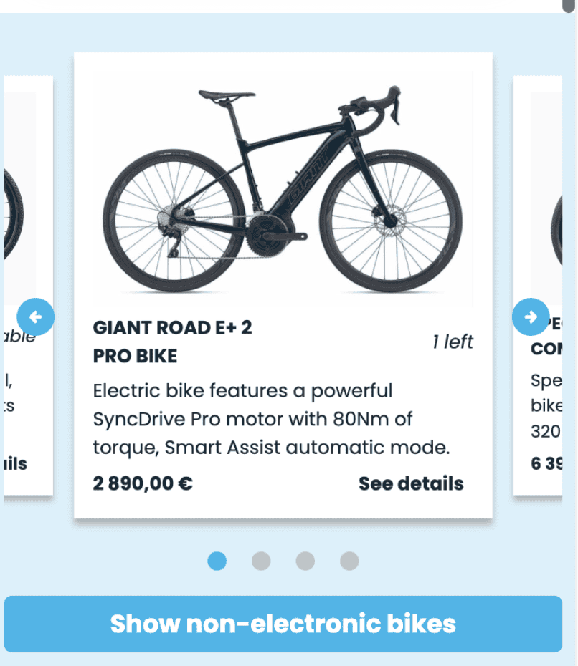Select the fourth carousel pagination dot
The image size is (578, 666).
349,562
